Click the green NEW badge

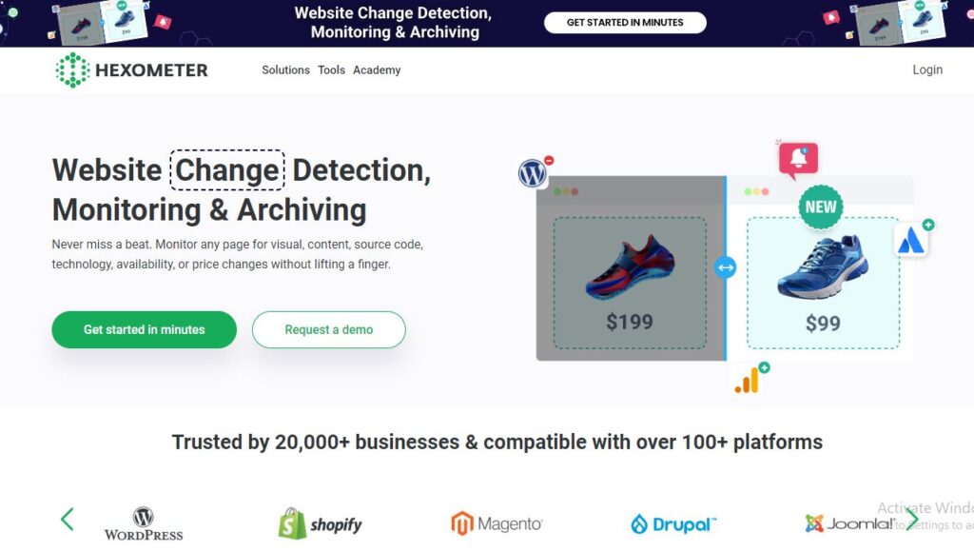point(820,207)
